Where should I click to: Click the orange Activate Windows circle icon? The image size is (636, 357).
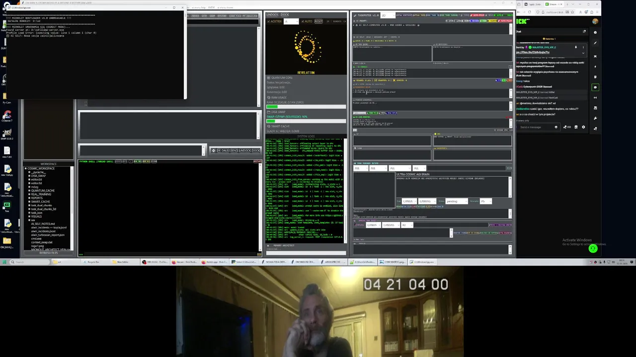pyautogui.click(x=593, y=249)
